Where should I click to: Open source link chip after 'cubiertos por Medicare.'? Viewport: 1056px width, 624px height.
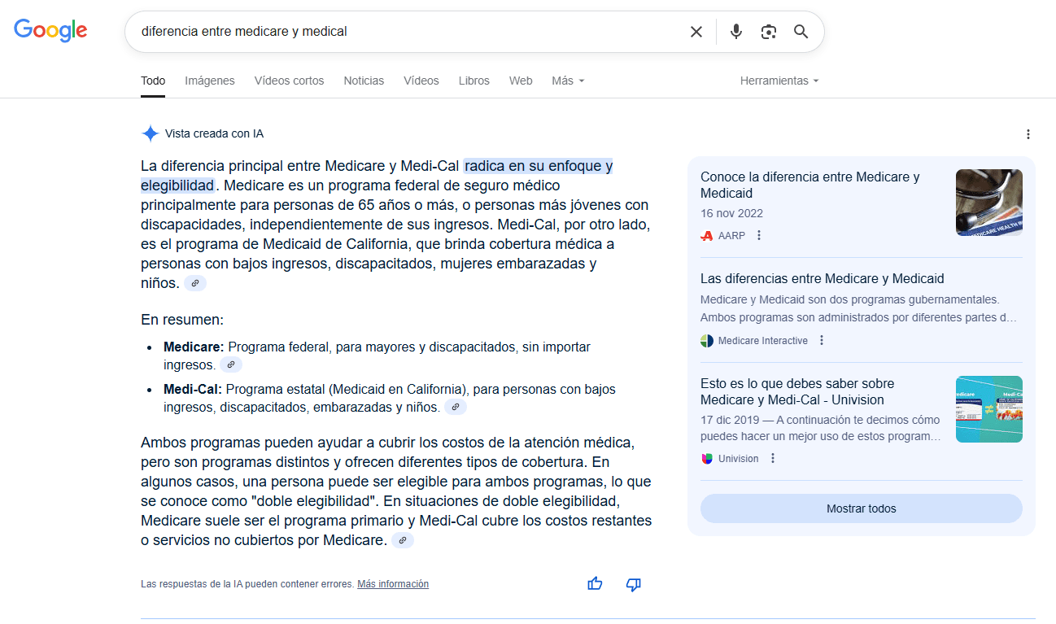[x=403, y=540]
